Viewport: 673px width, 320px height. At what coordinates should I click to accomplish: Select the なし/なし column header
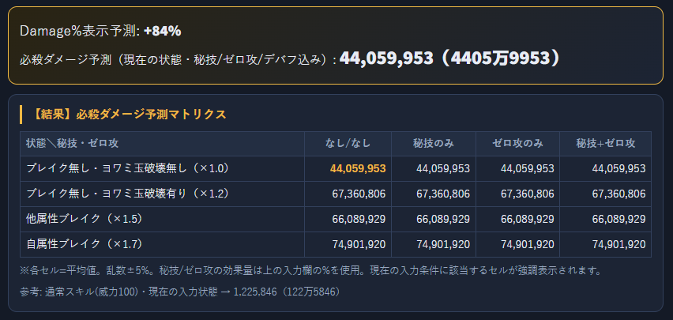348,144
